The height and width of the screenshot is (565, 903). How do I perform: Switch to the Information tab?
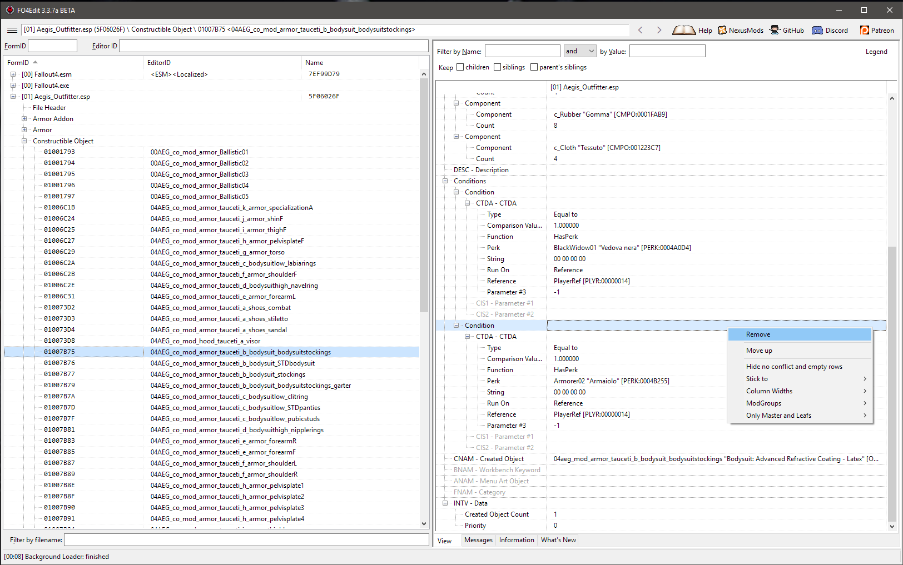(517, 540)
